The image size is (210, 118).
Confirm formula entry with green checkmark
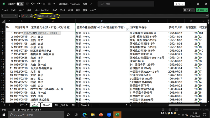27,16
